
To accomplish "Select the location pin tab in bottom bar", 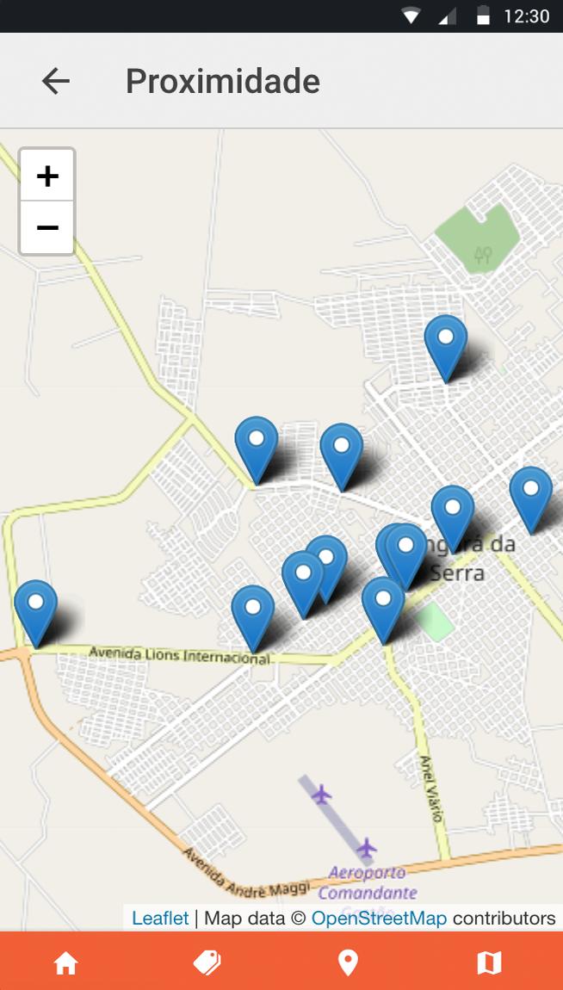I will [348, 962].
